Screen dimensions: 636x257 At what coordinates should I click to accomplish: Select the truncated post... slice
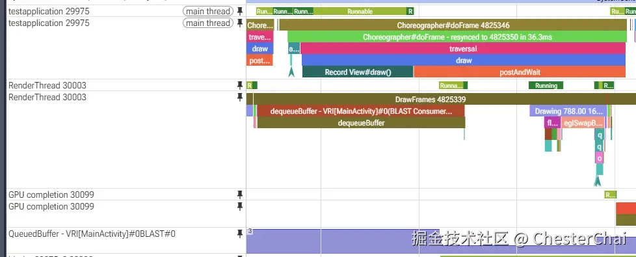click(259, 61)
